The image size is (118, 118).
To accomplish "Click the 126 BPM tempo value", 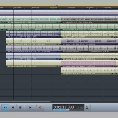I will coord(78,108).
